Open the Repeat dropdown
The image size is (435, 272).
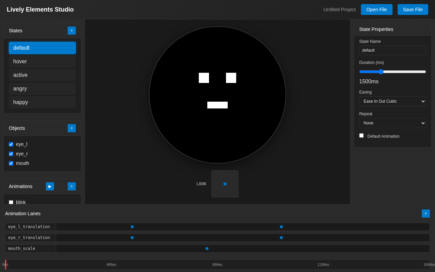click(393, 123)
